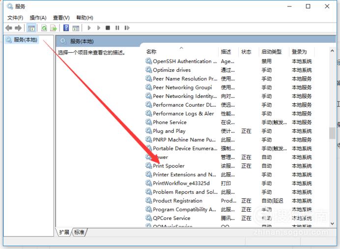This screenshot has height=249, width=340.
Task: Select the Performance Logs & Aler service
Action: tap(183, 114)
